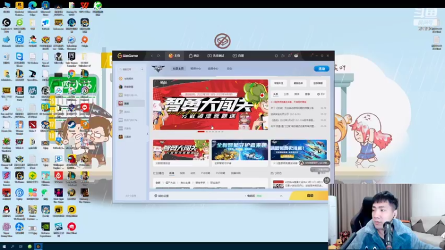
Task: Open the WeGame store tab with bag icon
Action: [x=194, y=56]
